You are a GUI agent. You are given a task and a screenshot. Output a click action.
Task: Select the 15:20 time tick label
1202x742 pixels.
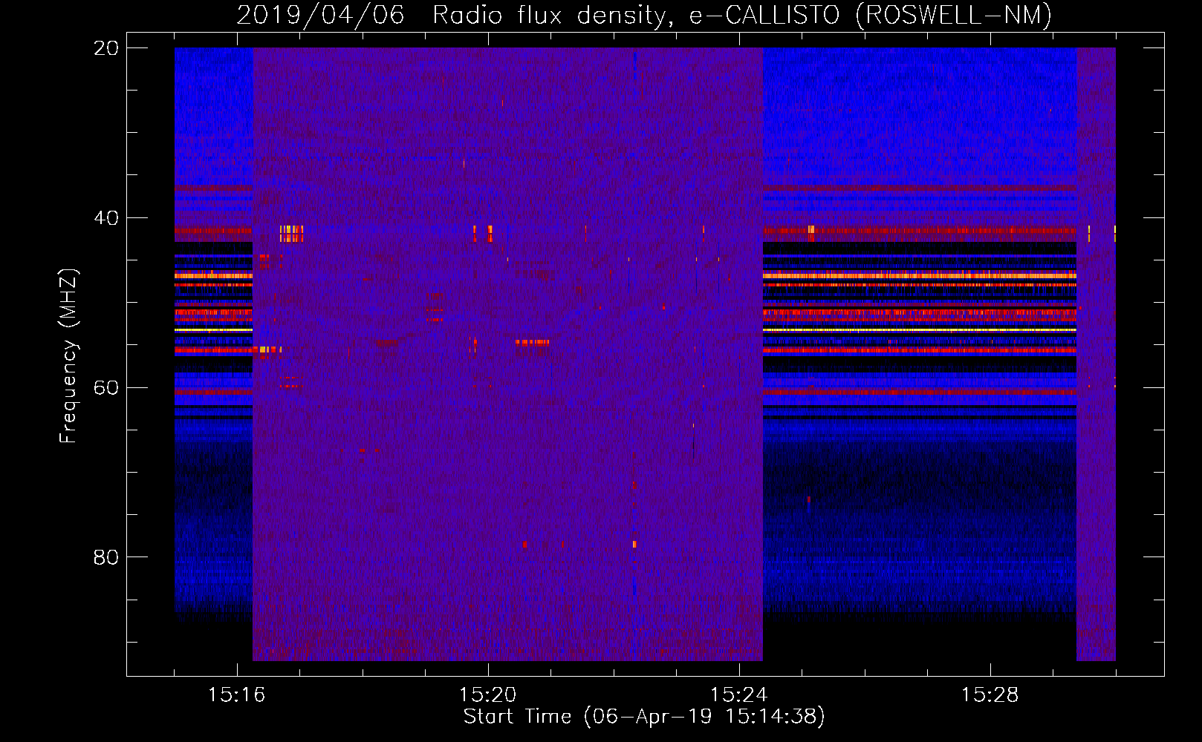point(487,695)
